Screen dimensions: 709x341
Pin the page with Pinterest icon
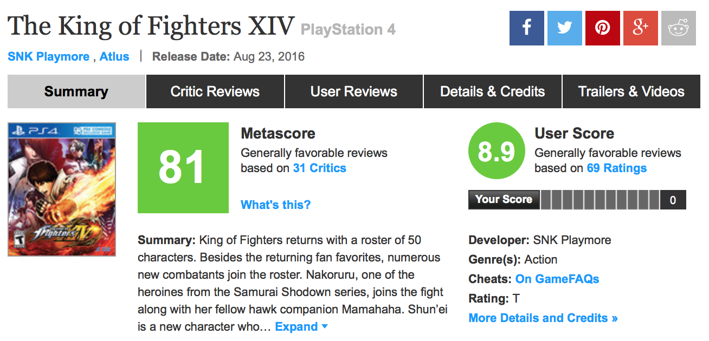pos(602,28)
